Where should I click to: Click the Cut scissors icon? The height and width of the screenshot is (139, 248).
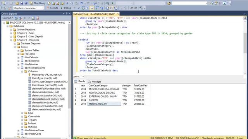click(x=67, y=3)
